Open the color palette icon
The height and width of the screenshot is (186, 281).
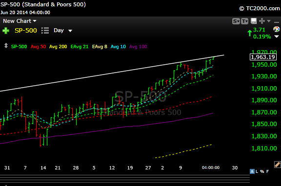277,29
